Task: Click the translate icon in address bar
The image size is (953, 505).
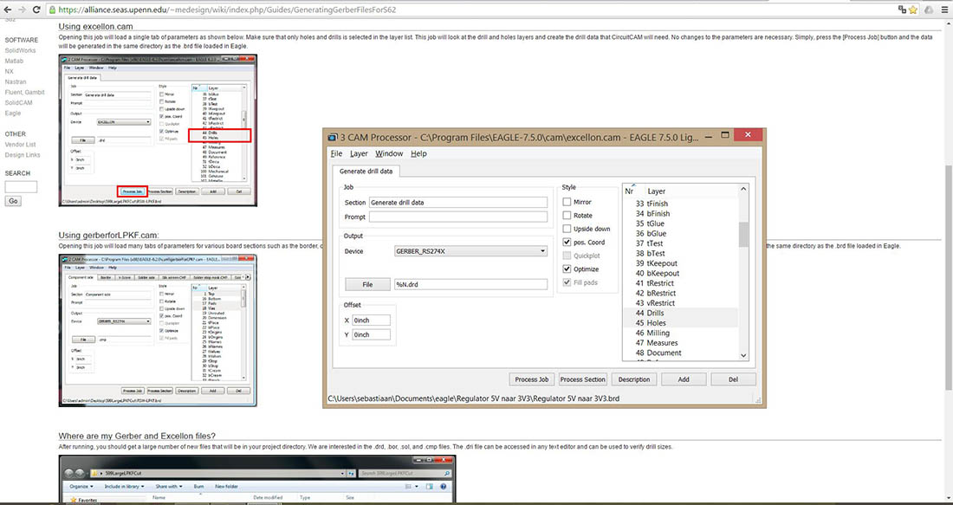Action: 902,10
